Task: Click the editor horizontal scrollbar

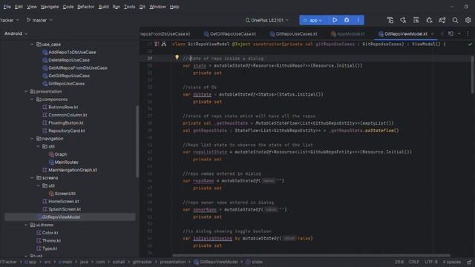Action: pos(311,255)
